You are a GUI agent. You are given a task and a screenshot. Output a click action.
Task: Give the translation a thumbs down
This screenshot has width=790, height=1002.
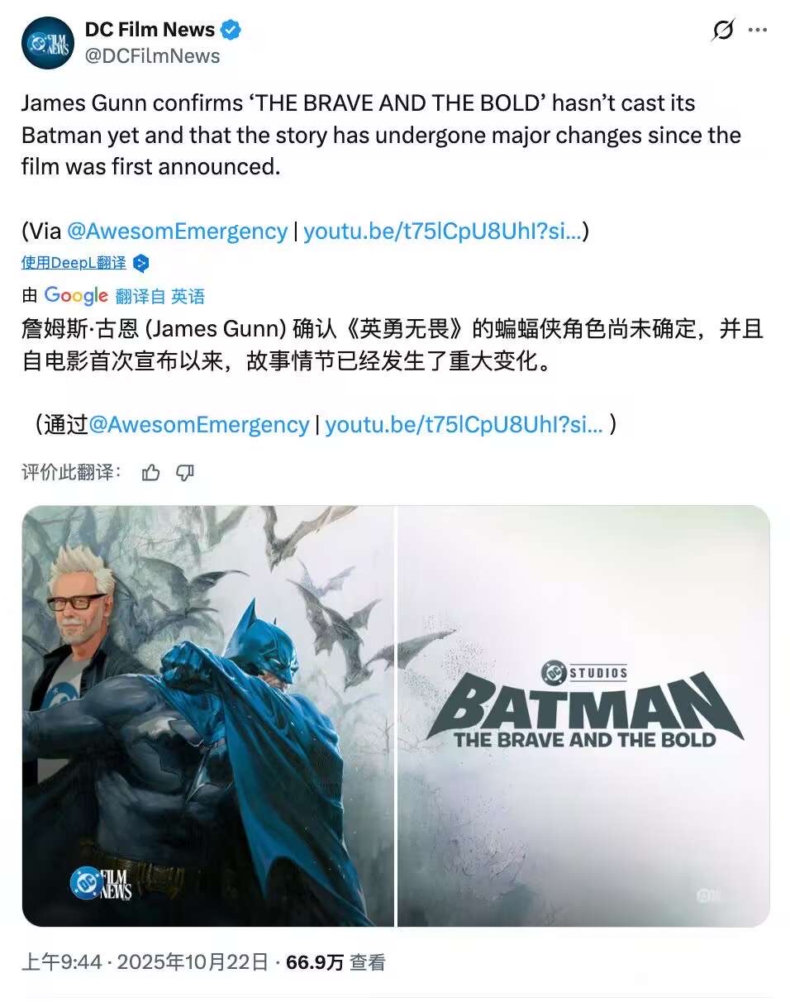[185, 472]
